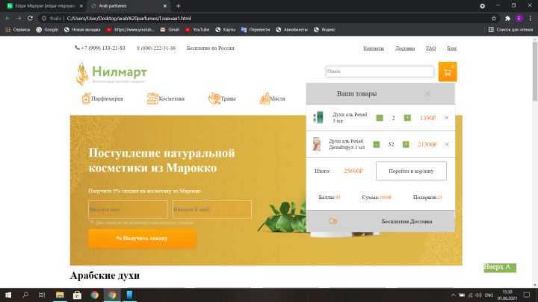
Task: Open the Авиабилеты bookmark
Action: (x=292, y=30)
